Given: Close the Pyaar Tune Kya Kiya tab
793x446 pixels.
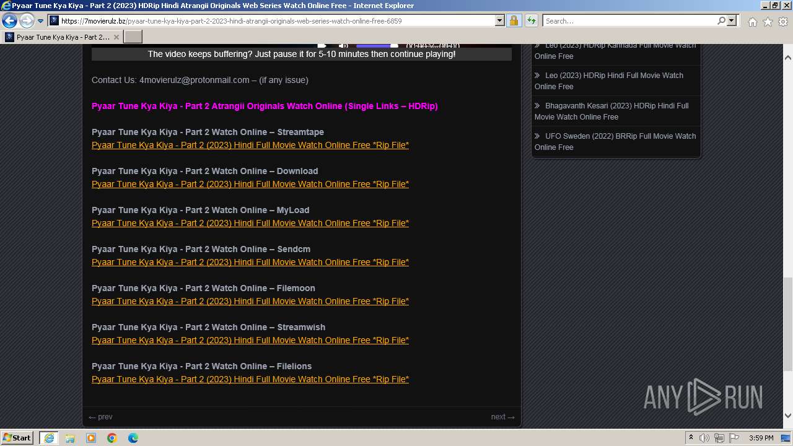Looking at the screenshot, I should pyautogui.click(x=116, y=37).
